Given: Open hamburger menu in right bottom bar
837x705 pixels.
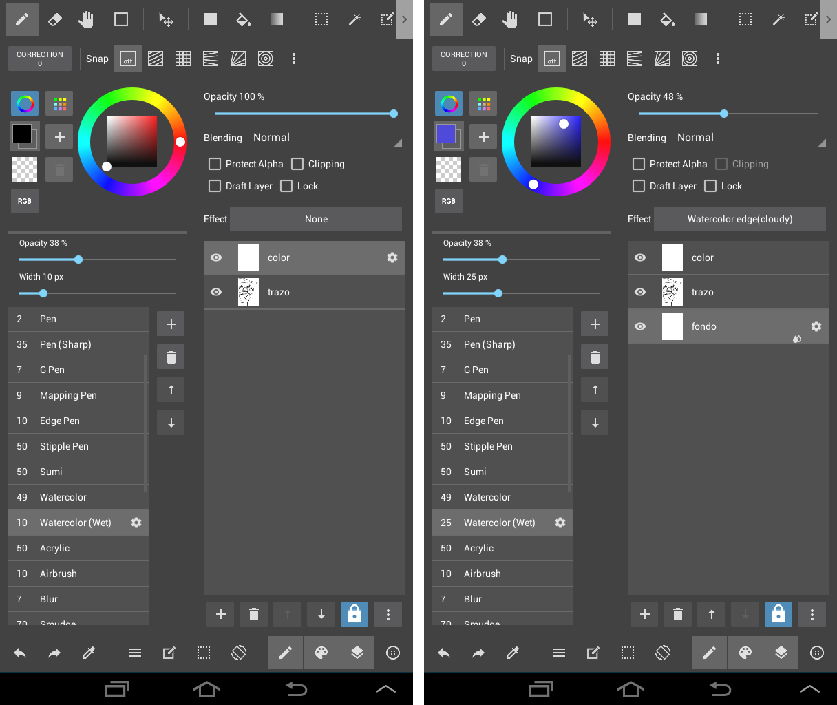Looking at the screenshot, I should tap(559, 653).
